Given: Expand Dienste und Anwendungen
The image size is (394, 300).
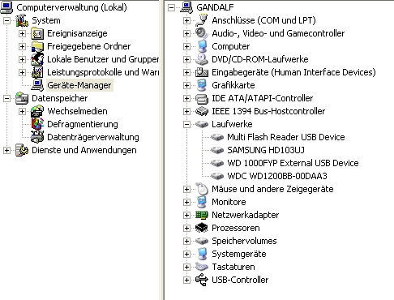Looking at the screenshot, I should coord(6,150).
